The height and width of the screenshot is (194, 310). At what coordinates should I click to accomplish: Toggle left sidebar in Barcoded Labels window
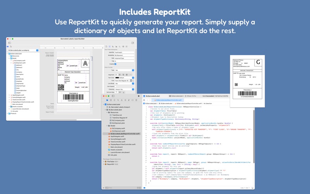[9, 43]
